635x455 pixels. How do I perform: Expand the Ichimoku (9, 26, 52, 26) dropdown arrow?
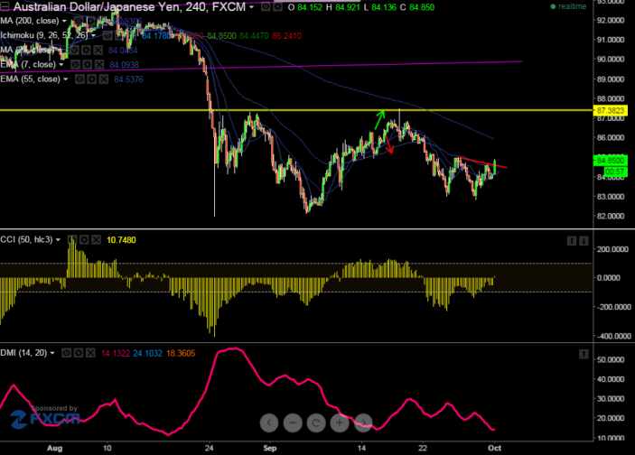click(93, 35)
